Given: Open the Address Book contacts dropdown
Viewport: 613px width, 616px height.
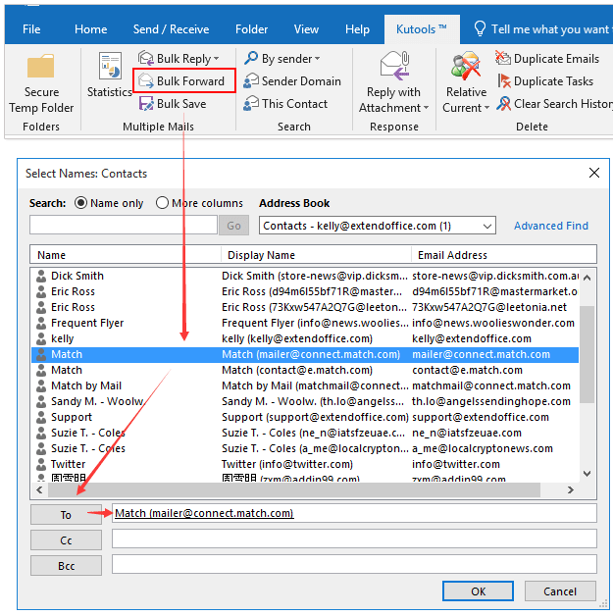Looking at the screenshot, I should [487, 226].
